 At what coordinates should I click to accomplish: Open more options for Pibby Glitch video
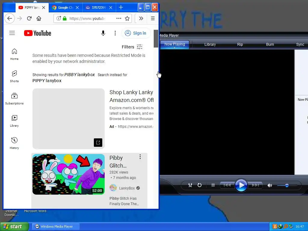pyautogui.click(x=140, y=157)
